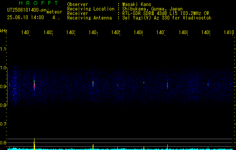236x150 pixels.
Task: Click the filename UT2506101400.pn text
Action: (27, 10)
